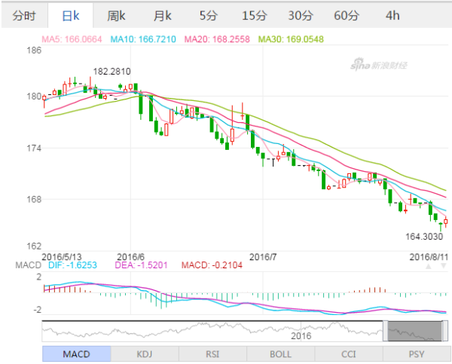Grab the right handle of range selector
452x364 pixels.
click(x=444, y=331)
